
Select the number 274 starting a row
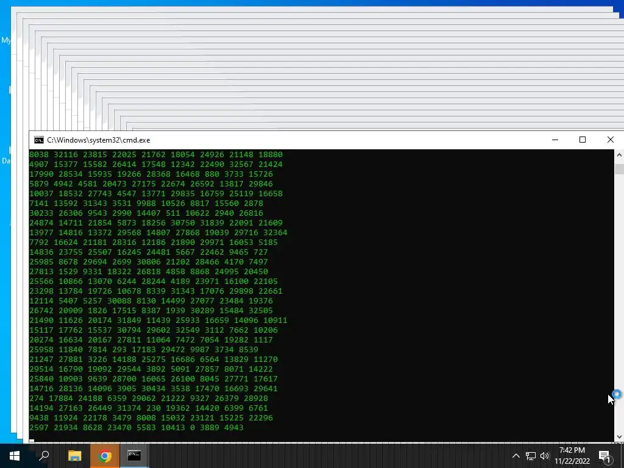pos(36,398)
